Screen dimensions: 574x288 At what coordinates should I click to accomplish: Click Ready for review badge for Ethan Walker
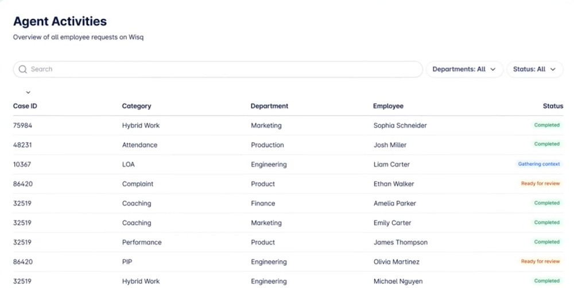(x=540, y=184)
